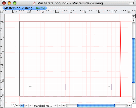Viewport: 136px width, 108px height.
Task: Select the Masterside-visning tab
Action: coord(25,8)
